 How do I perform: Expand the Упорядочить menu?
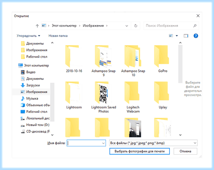29,36
